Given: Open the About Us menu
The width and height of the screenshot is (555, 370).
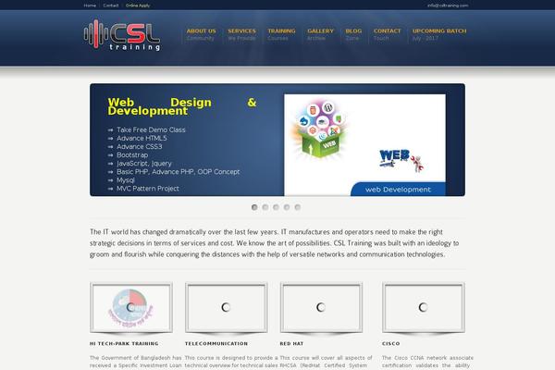Looking at the screenshot, I should coord(201,34).
